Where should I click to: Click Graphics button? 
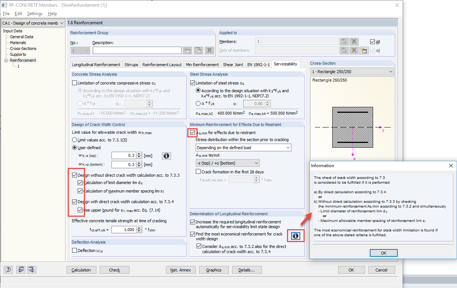point(214,270)
